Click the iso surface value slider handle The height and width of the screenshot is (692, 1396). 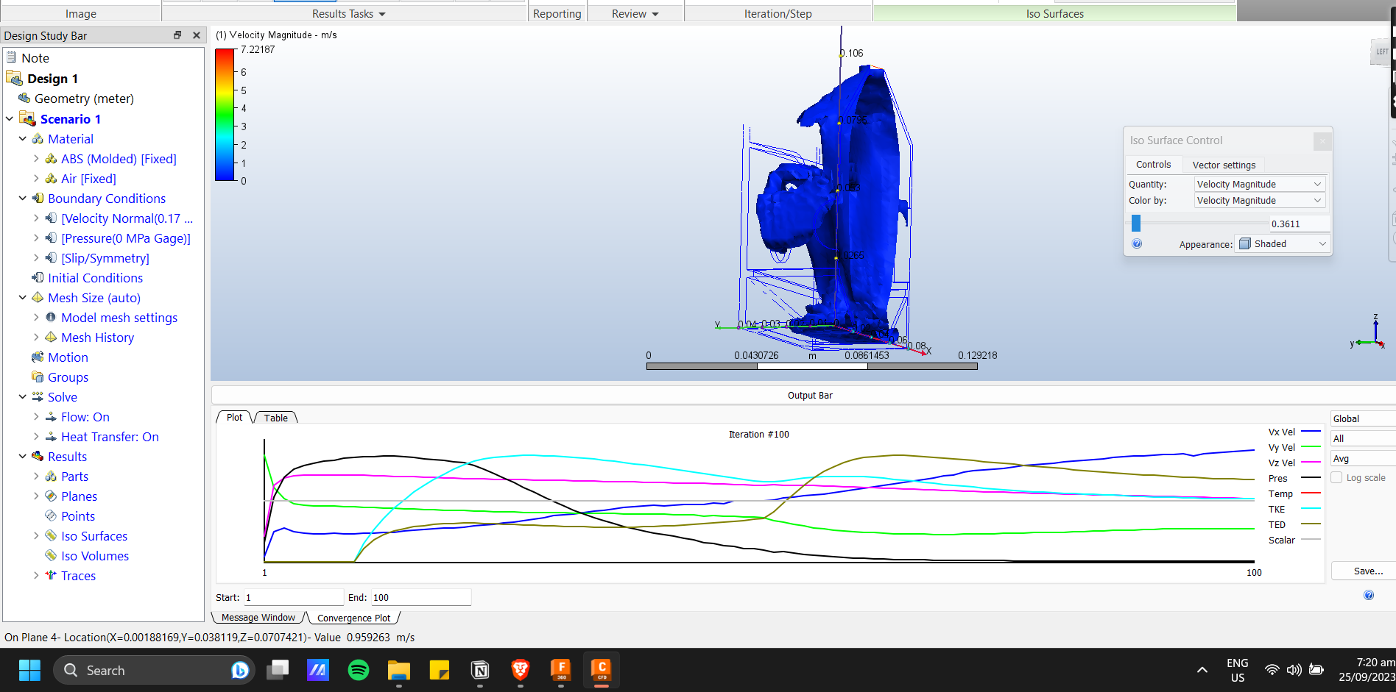tap(1136, 224)
